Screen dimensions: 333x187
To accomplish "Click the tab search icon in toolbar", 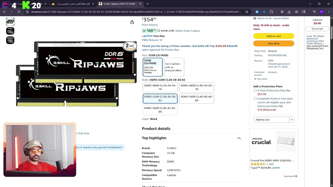I will pyautogui.click(x=304, y=12).
